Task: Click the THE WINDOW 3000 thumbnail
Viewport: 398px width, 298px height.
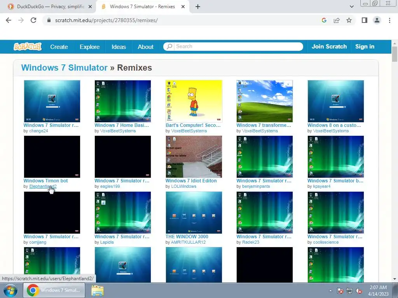Action: pyautogui.click(x=194, y=212)
